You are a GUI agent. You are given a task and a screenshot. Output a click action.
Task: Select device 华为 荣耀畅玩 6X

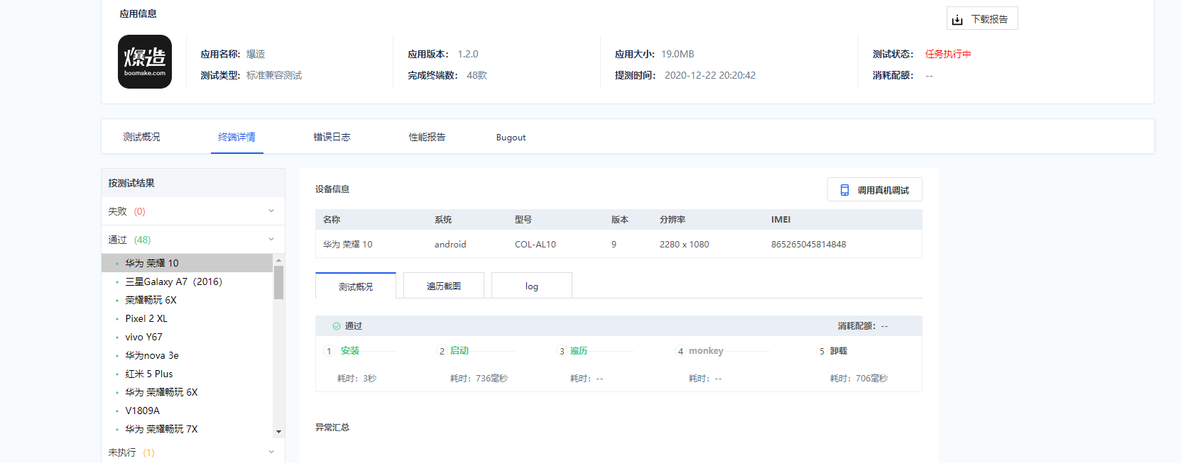click(x=187, y=392)
